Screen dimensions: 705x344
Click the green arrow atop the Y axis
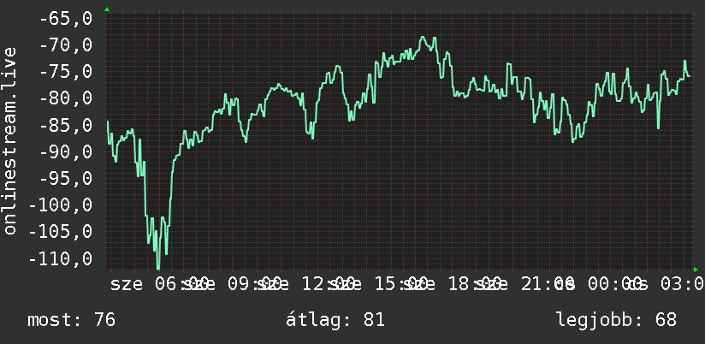pos(107,9)
